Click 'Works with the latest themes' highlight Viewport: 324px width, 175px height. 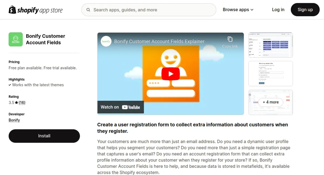point(38,85)
